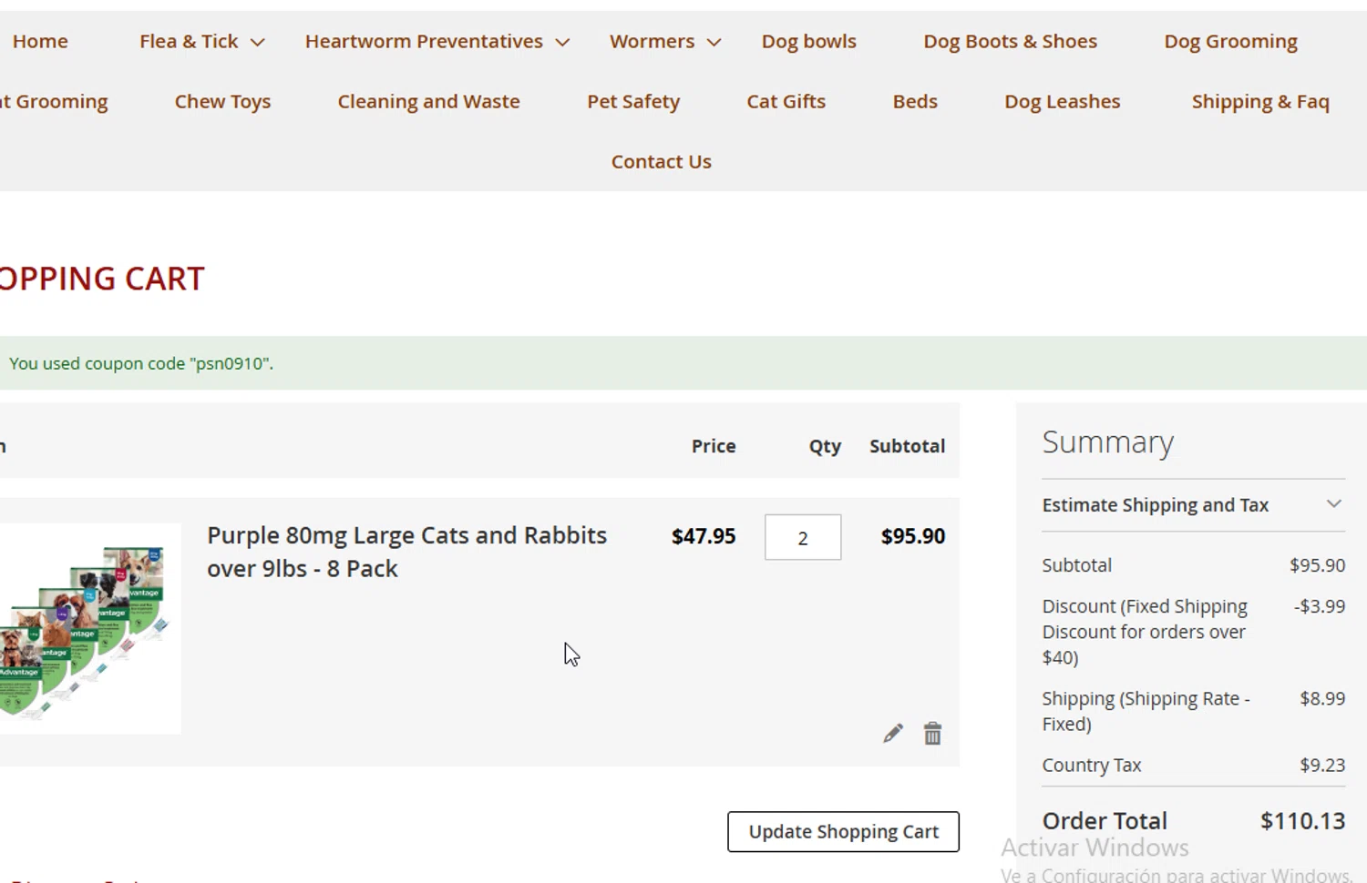
Task: Expand the Flea & Tick dropdown arrow
Action: pyautogui.click(x=258, y=43)
